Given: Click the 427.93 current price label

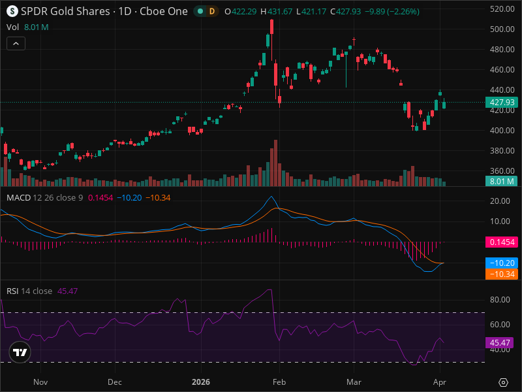Looking at the screenshot, I should (502, 103).
